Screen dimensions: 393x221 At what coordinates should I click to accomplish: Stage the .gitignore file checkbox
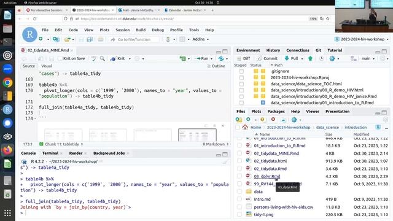tap(241, 71)
